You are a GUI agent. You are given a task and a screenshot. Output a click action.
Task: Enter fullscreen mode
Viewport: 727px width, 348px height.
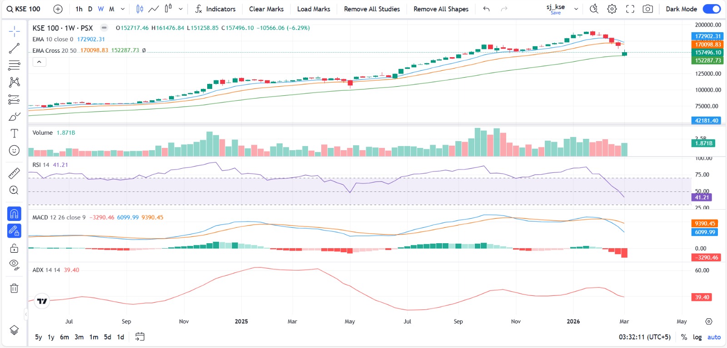point(630,9)
